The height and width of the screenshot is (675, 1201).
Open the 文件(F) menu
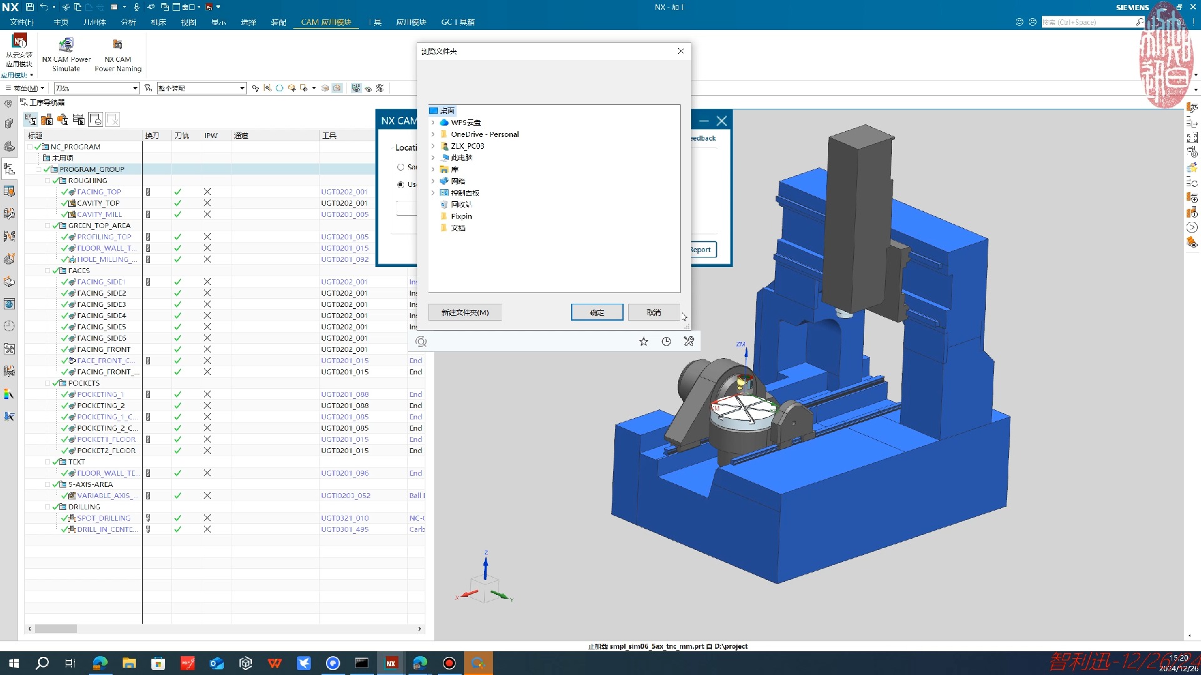point(22,22)
